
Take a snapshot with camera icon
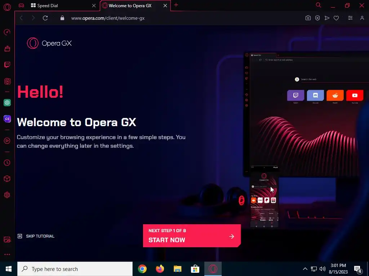pyautogui.click(x=308, y=18)
